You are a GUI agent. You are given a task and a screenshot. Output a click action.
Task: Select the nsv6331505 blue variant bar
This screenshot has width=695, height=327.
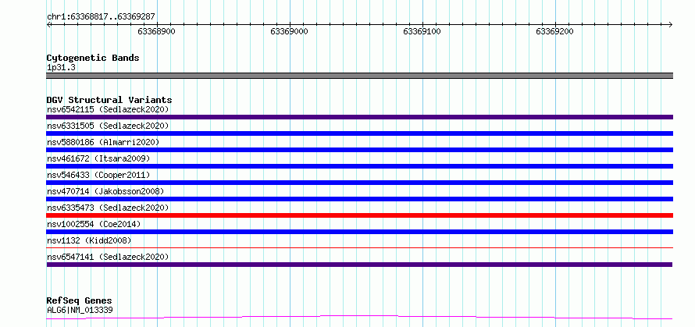(x=359, y=133)
